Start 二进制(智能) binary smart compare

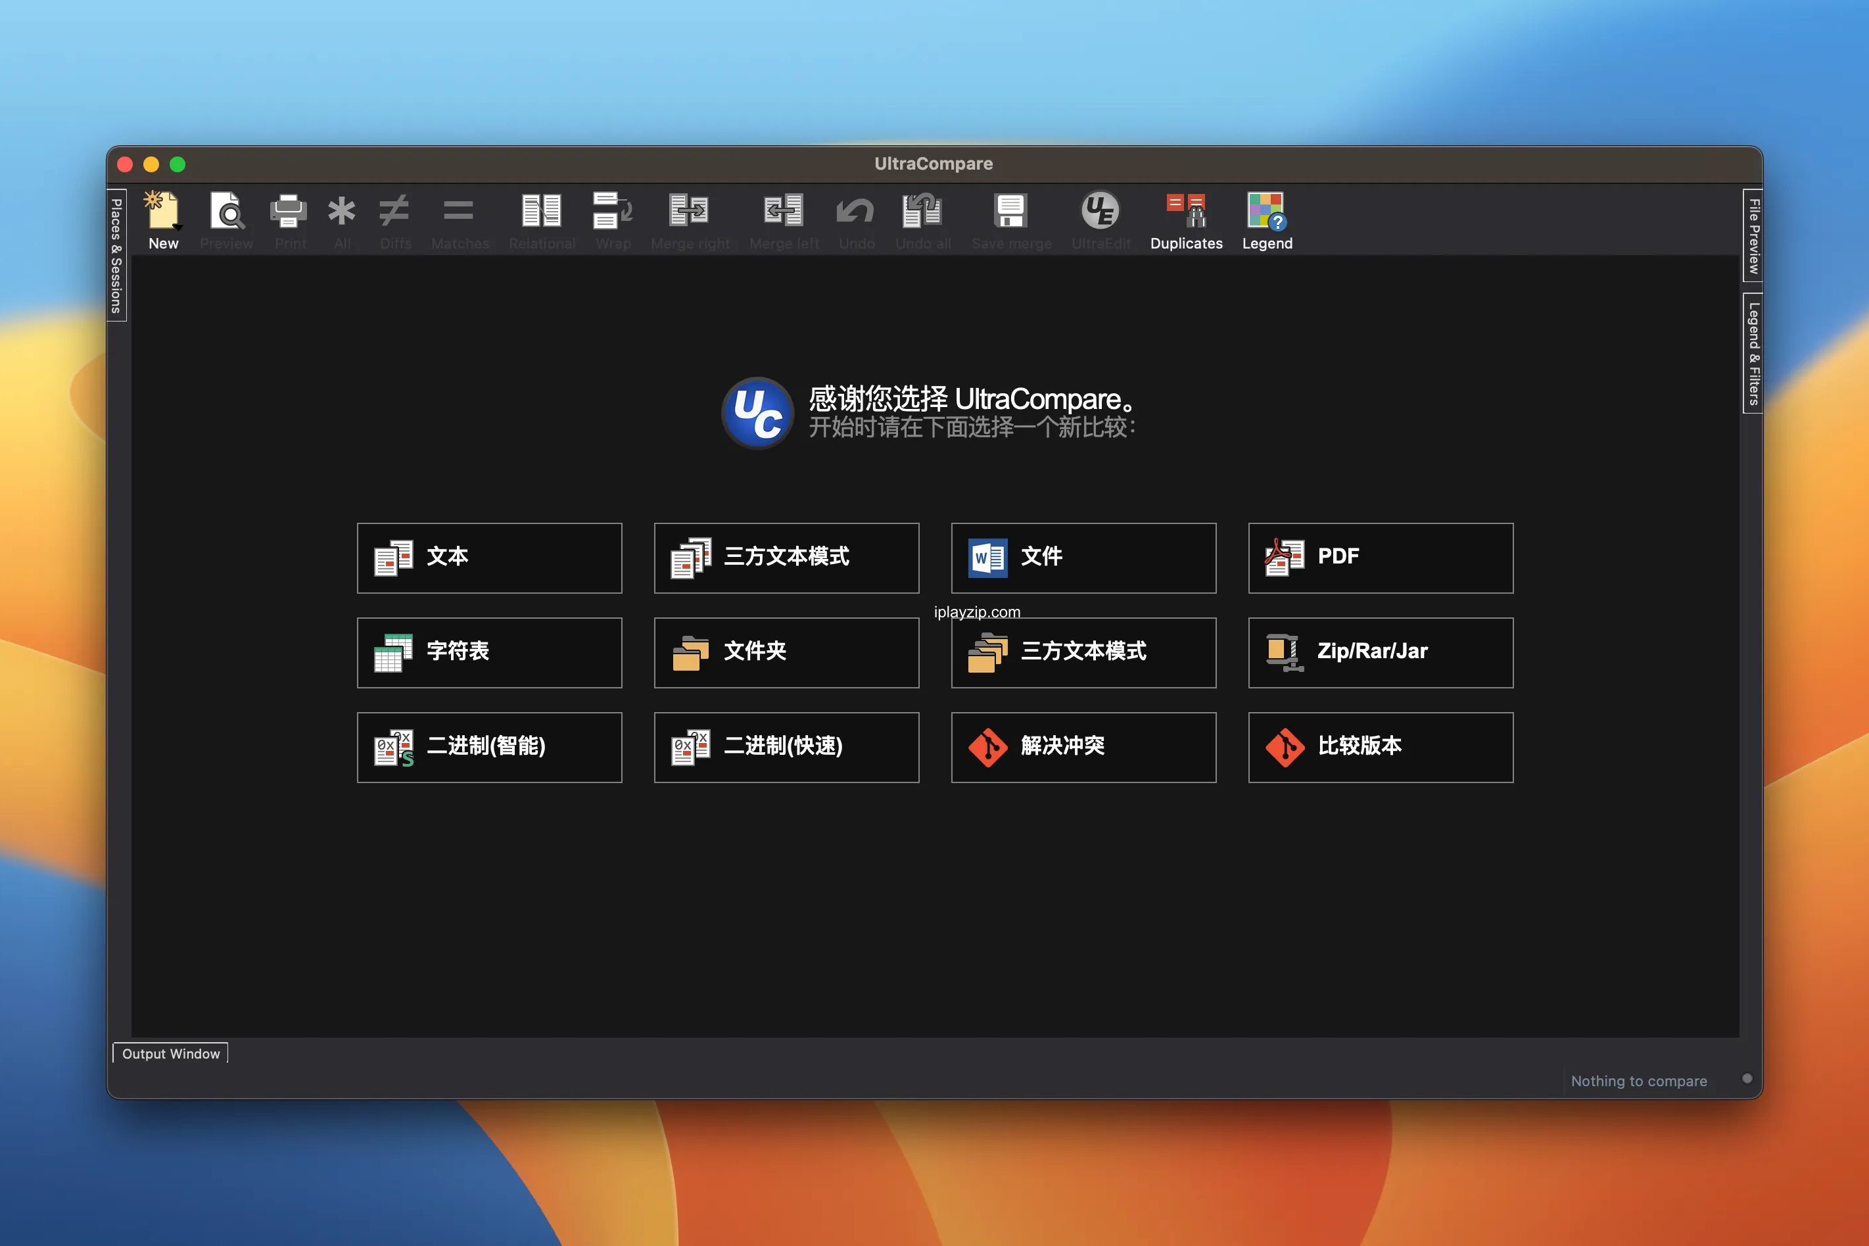coord(489,747)
